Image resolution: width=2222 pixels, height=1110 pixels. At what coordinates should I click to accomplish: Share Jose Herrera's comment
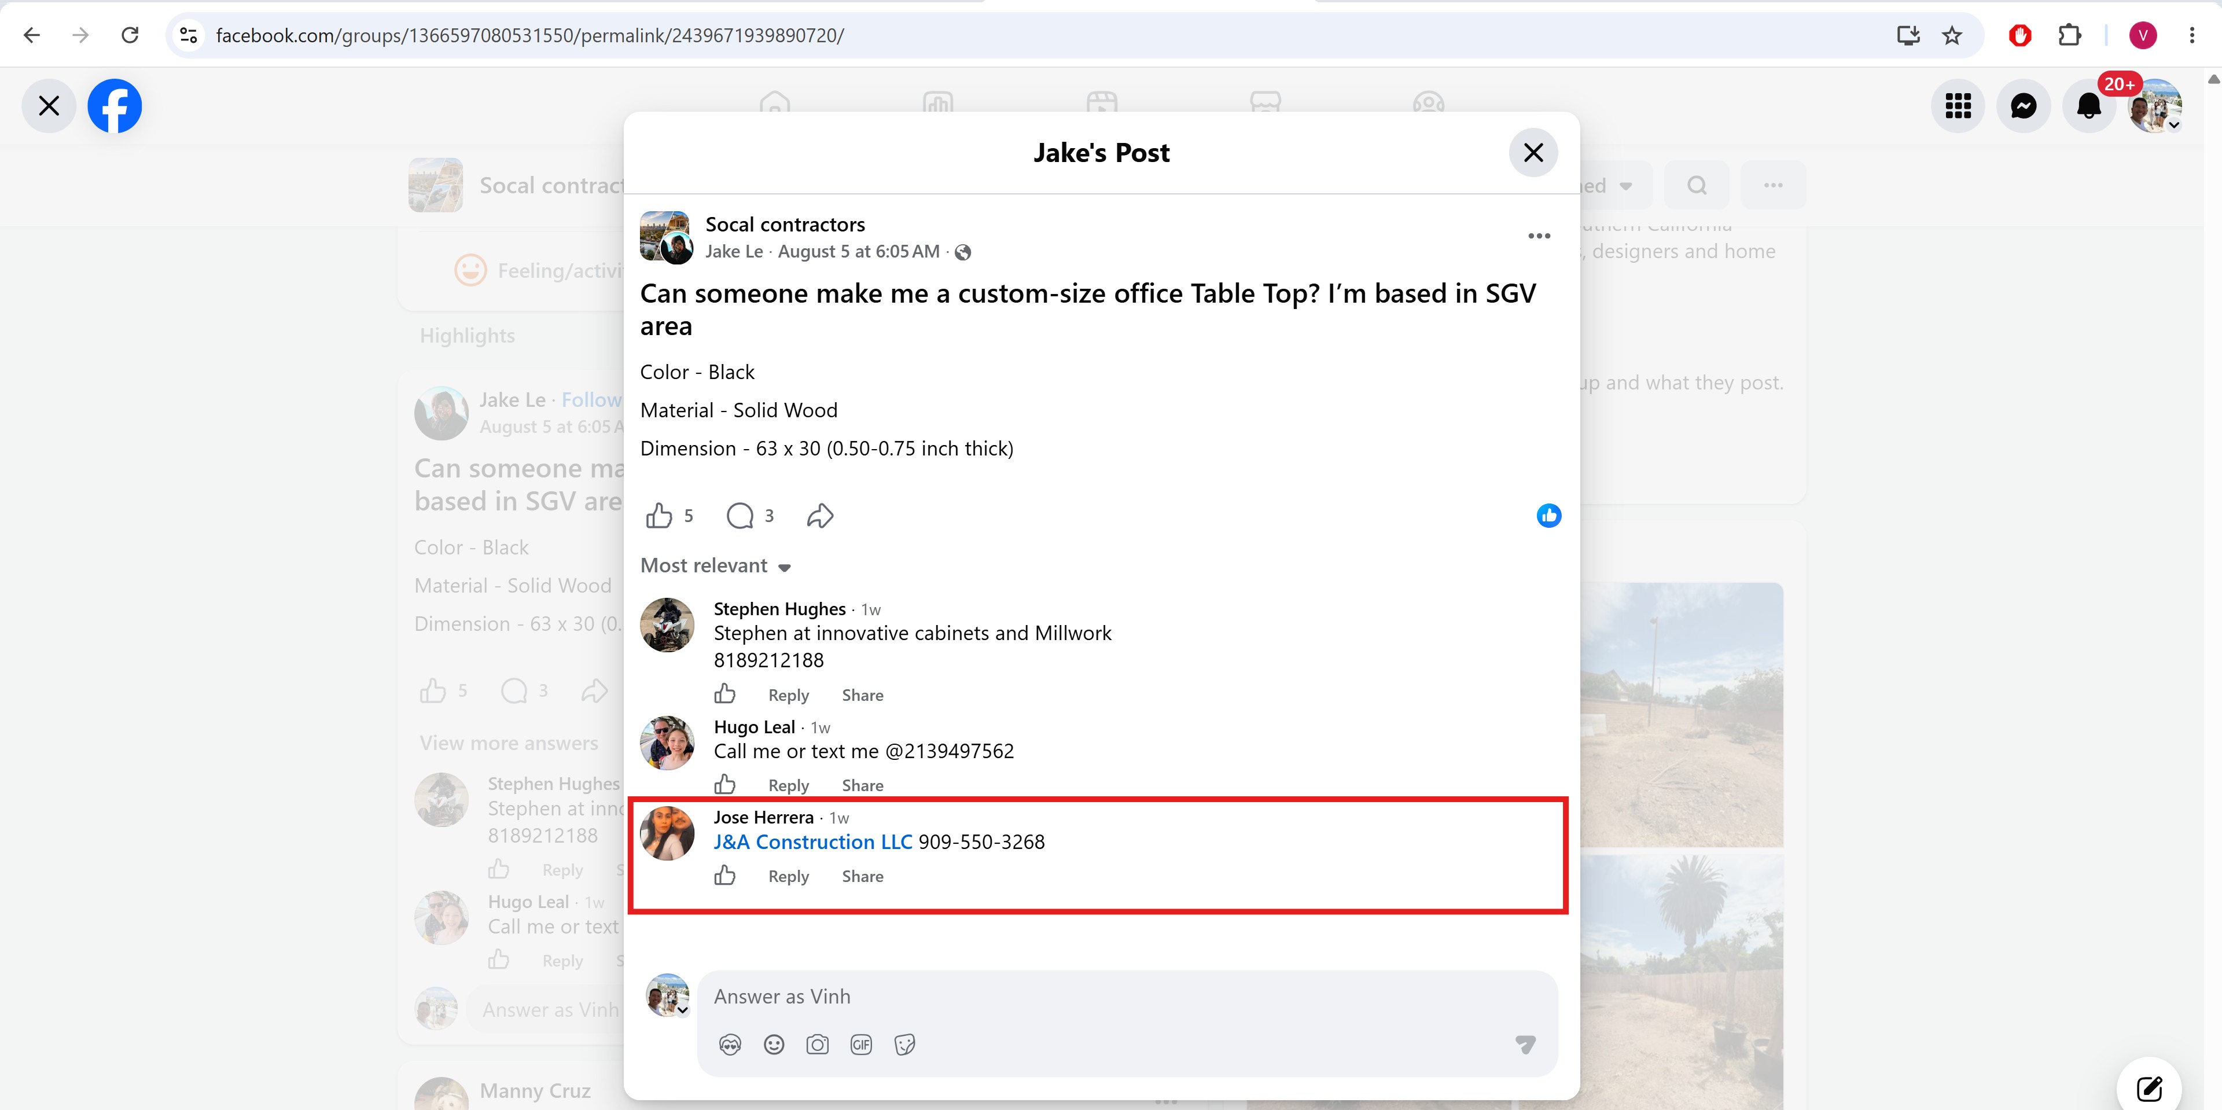coord(863,876)
